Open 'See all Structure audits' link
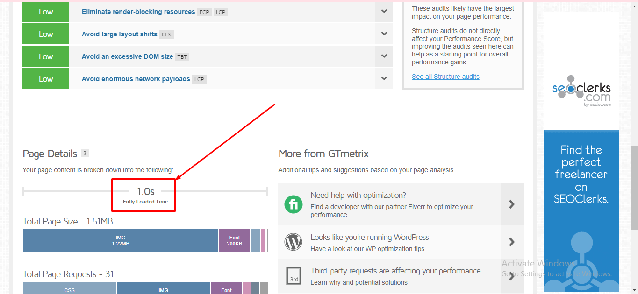Screen dimensions: 638x294 coord(445,77)
